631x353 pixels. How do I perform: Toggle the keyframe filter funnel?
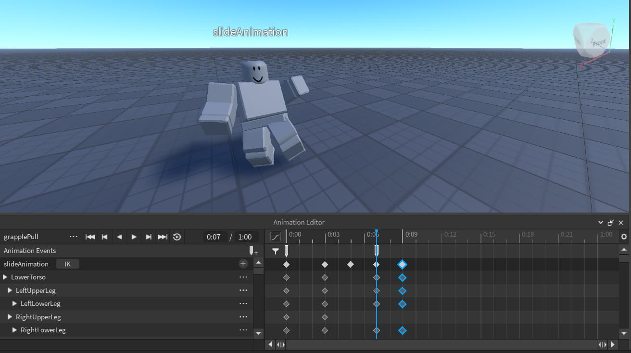pyautogui.click(x=275, y=251)
